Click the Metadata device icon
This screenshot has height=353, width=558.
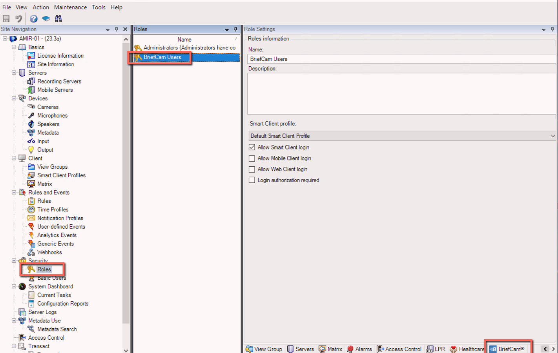(x=31, y=133)
